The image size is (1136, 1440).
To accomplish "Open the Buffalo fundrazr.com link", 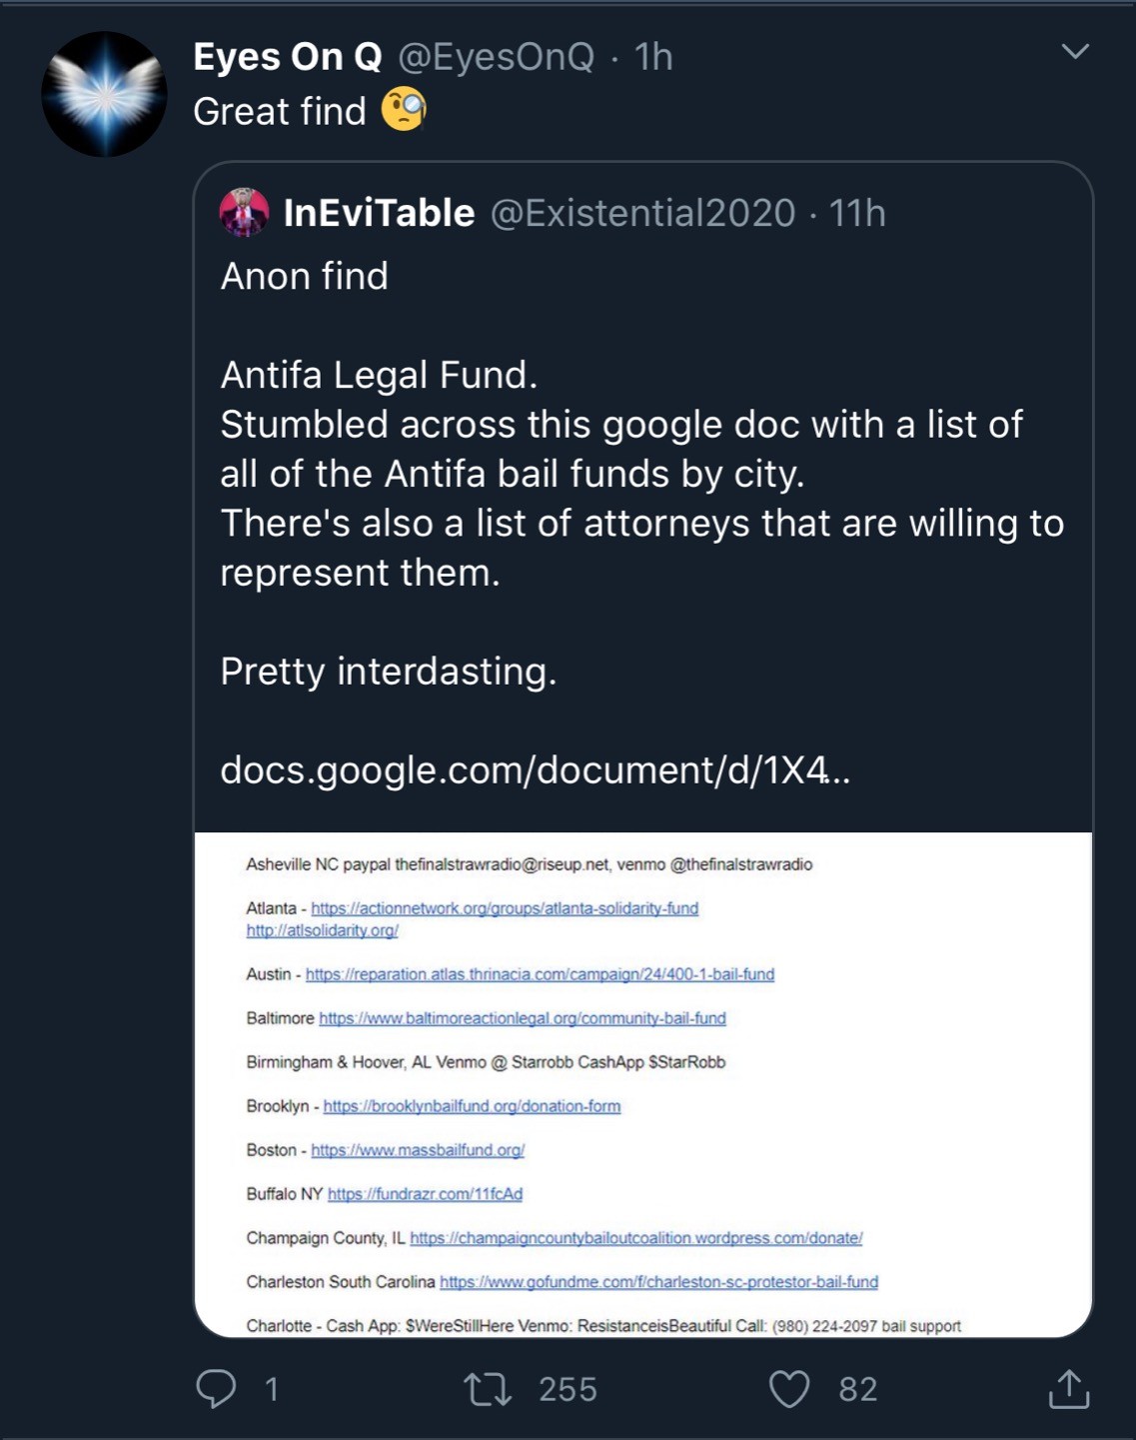I will [425, 1194].
